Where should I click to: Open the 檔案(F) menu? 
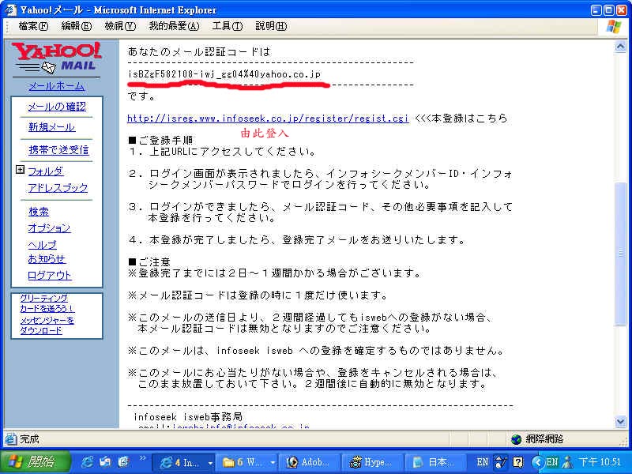pyautogui.click(x=33, y=26)
